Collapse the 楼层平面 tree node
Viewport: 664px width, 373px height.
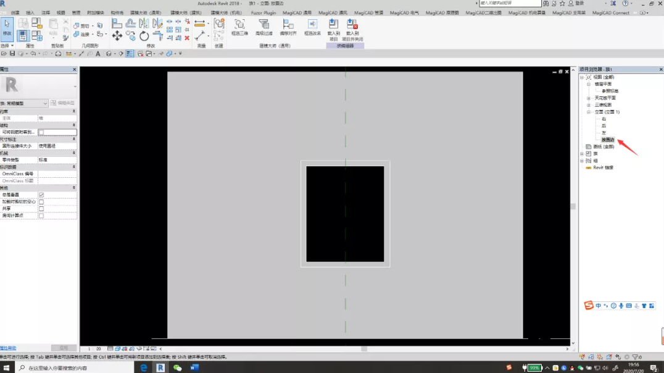(589, 85)
